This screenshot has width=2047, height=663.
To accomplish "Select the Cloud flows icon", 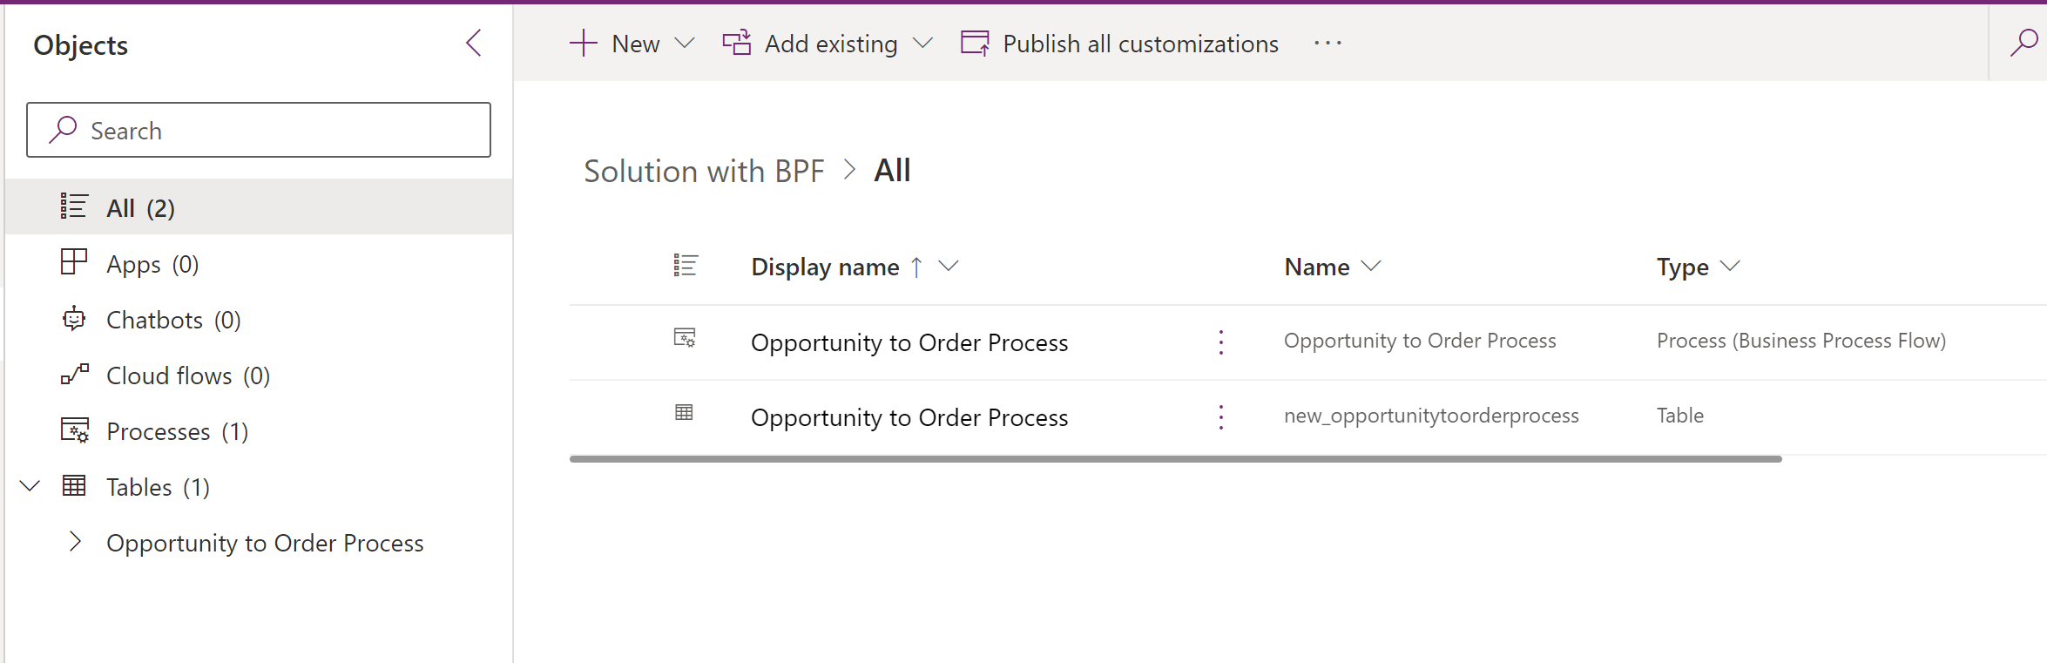I will pyautogui.click(x=73, y=375).
